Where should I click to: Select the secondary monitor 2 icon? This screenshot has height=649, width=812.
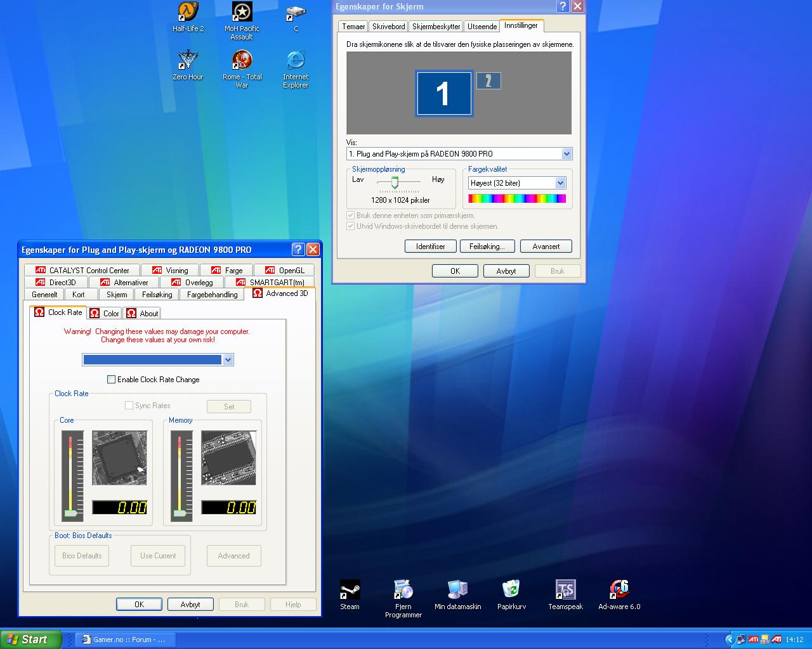click(x=488, y=80)
